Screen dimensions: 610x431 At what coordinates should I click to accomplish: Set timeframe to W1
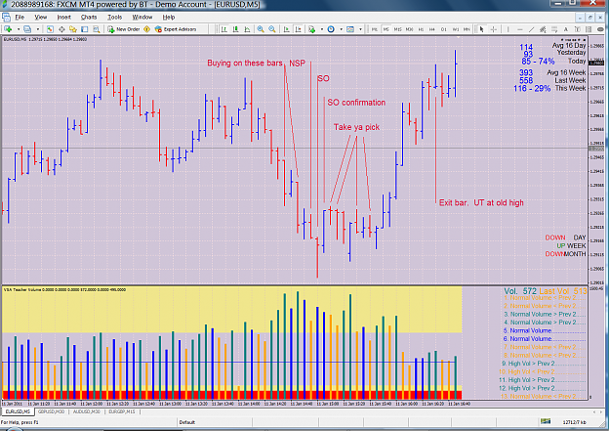pyautogui.click(x=456, y=29)
